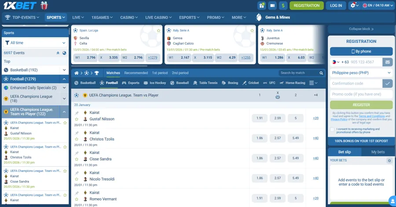Screen dimensions: 396x207
Task: Pin the Kairat vs Gustaf Nilsson match
Action: coord(77,113)
